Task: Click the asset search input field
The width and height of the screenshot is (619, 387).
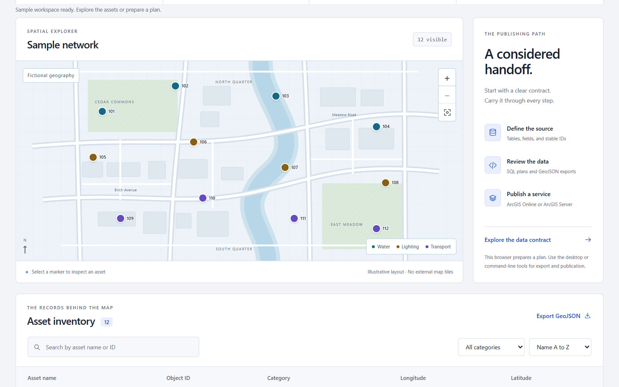Action: point(113,347)
